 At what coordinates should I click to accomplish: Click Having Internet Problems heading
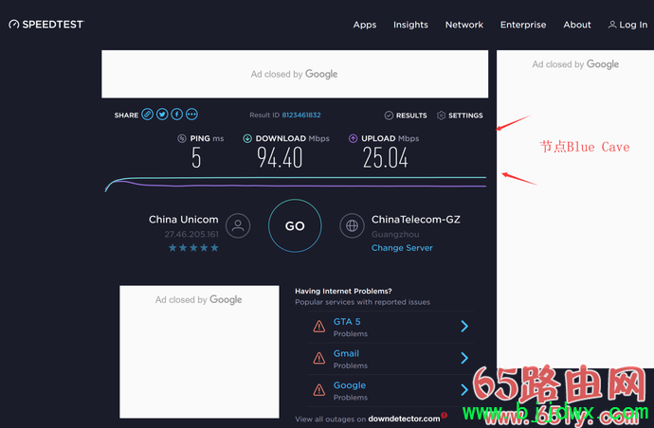click(343, 291)
